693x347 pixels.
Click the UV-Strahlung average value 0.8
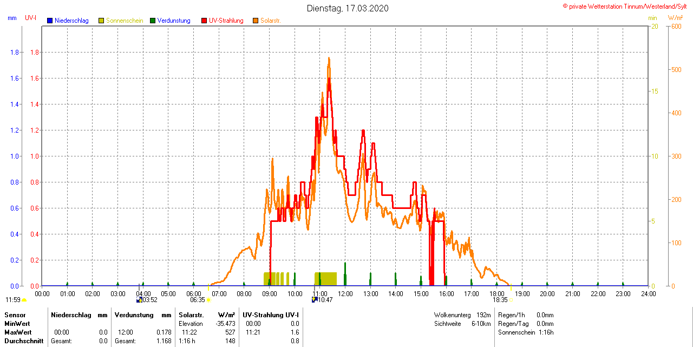point(295,341)
